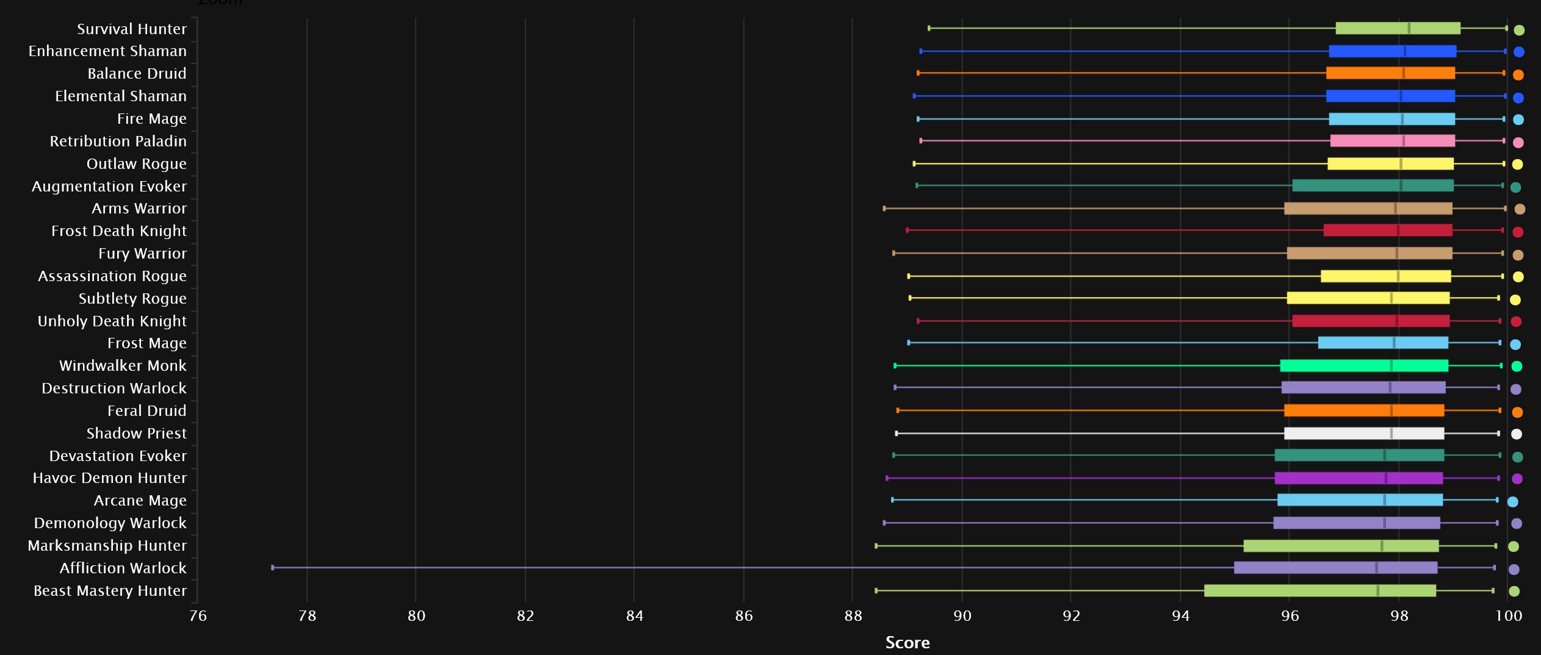Select the Affliction Warlock label
The image size is (1541, 655).
click(123, 568)
